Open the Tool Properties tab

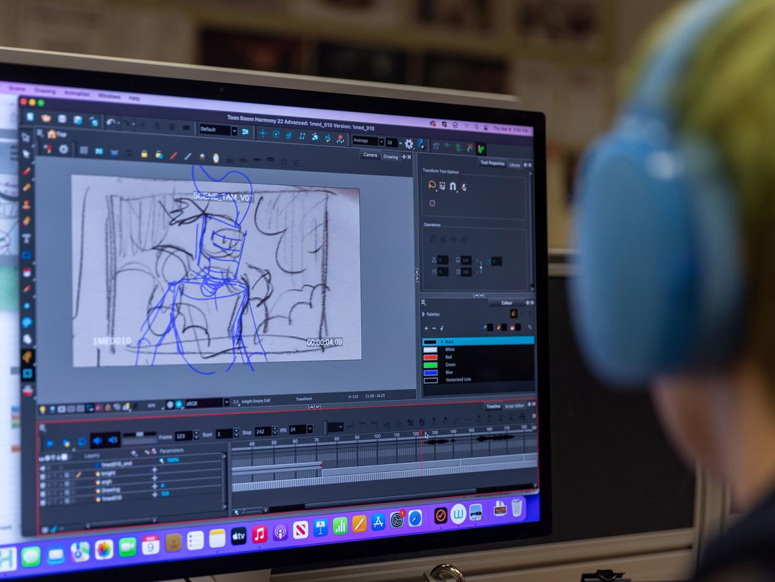click(492, 163)
